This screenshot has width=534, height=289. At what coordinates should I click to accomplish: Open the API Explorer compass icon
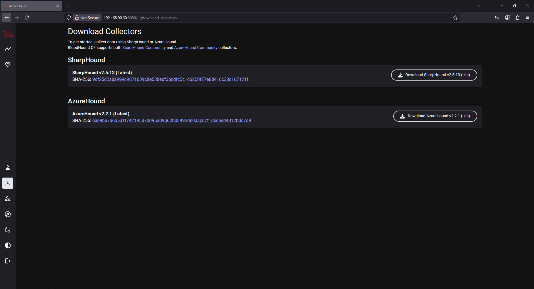[x=8, y=214]
